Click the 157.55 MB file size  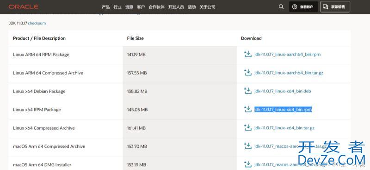pyautogui.click(x=137, y=73)
